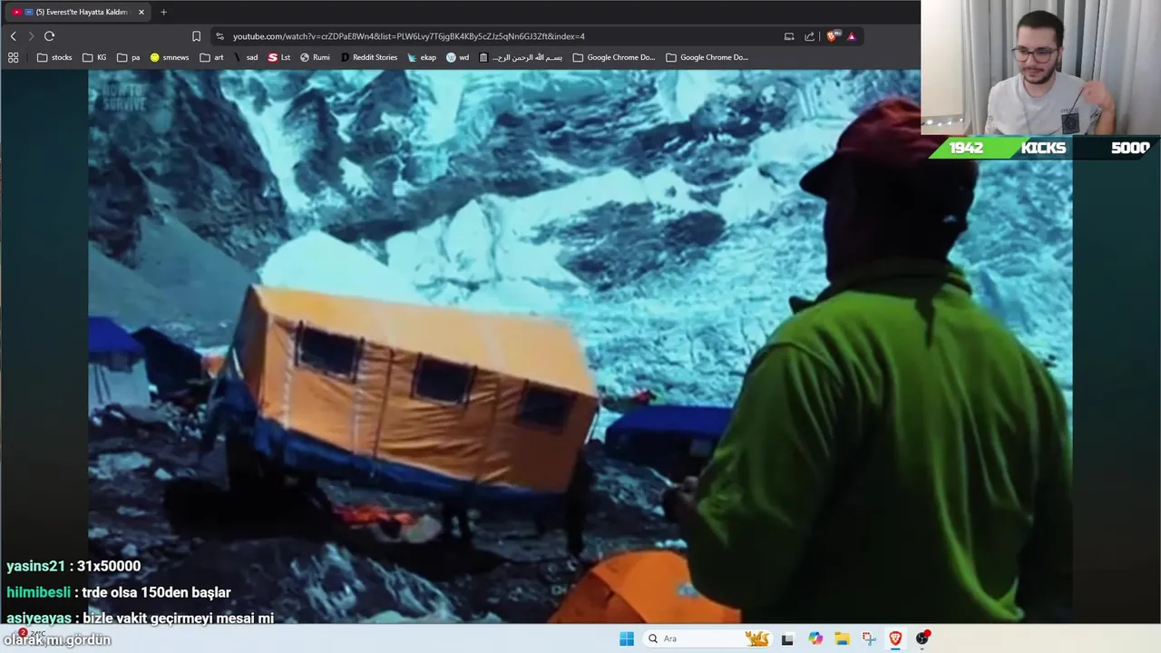This screenshot has height=653, width=1161.
Task: Open the smnews bookmark
Action: click(x=170, y=57)
